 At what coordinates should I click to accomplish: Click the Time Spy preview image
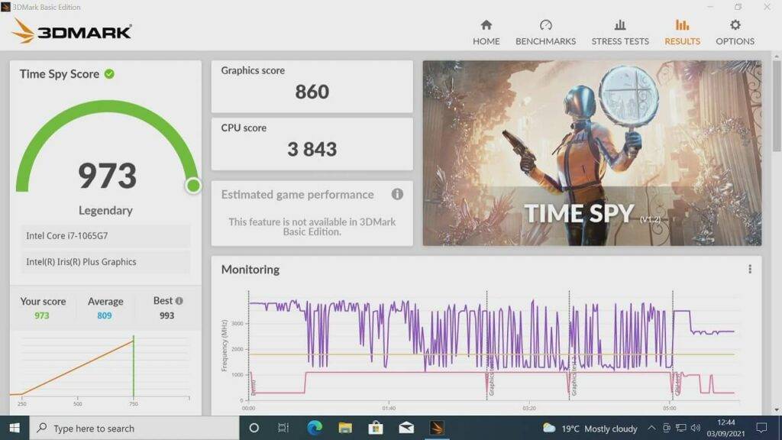click(592, 153)
